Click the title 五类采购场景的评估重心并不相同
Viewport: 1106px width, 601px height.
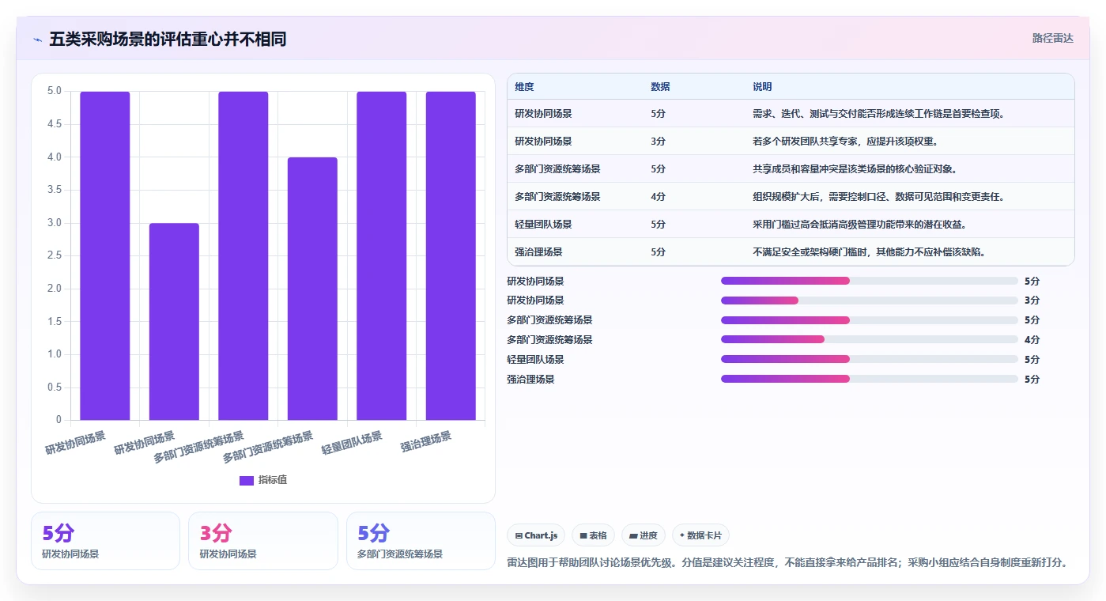click(x=168, y=40)
